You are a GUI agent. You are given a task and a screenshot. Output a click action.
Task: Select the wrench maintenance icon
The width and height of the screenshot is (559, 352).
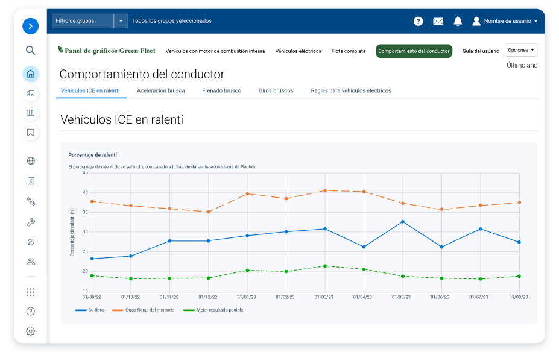tap(30, 222)
